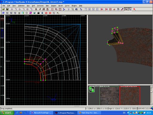Click the red inward arrows patch icon
The height and width of the screenshot is (115, 153).
coord(46,13)
